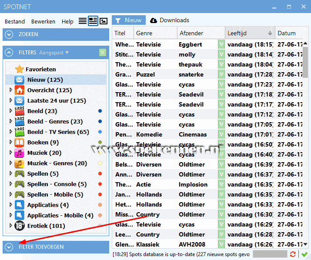Click the orange Muziek - Genres icon

20,163
